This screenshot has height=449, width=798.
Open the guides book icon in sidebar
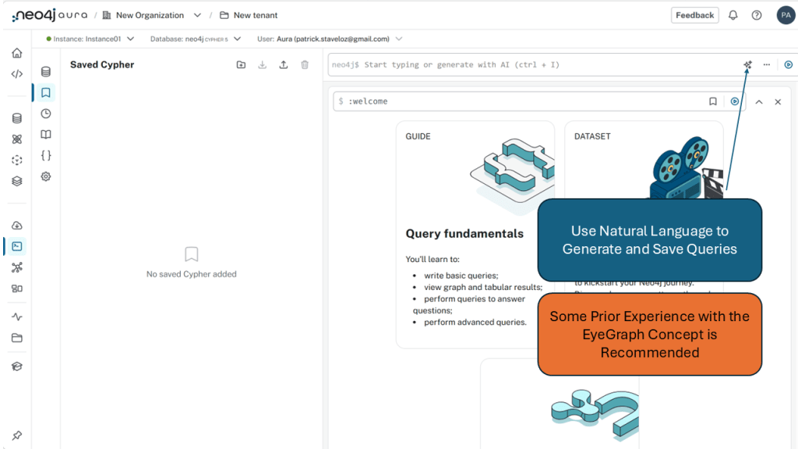coord(46,135)
